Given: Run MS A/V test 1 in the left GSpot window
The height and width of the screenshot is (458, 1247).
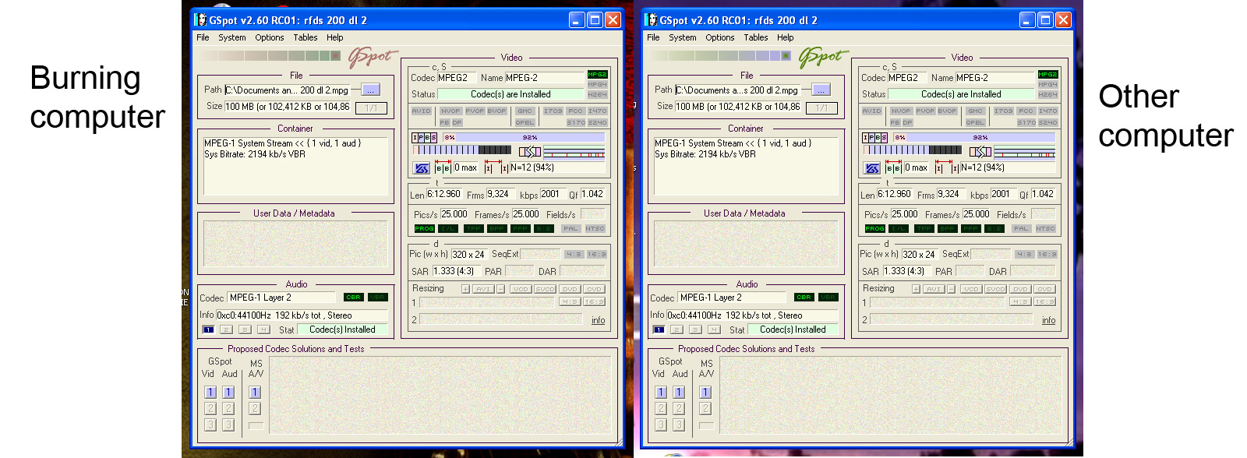Looking at the screenshot, I should 255,393.
